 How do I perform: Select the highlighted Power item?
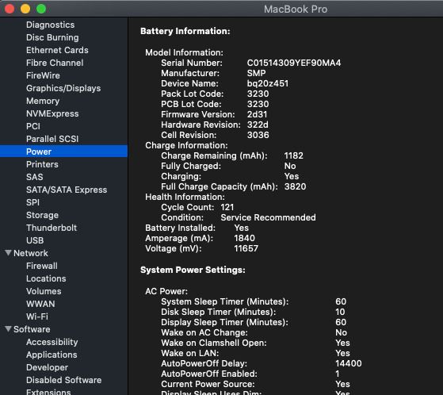click(63, 151)
